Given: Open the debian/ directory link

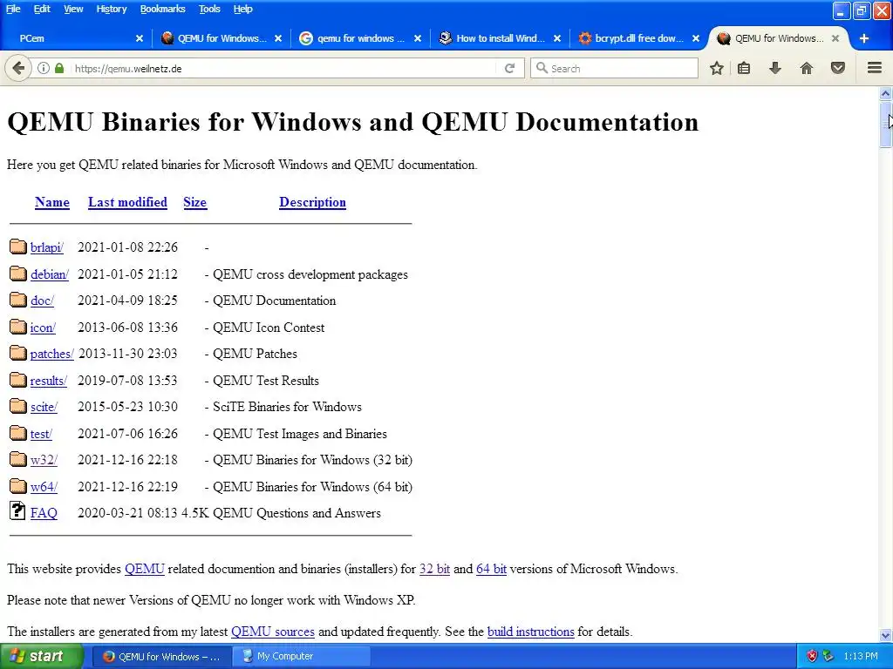Looking at the screenshot, I should (50, 274).
